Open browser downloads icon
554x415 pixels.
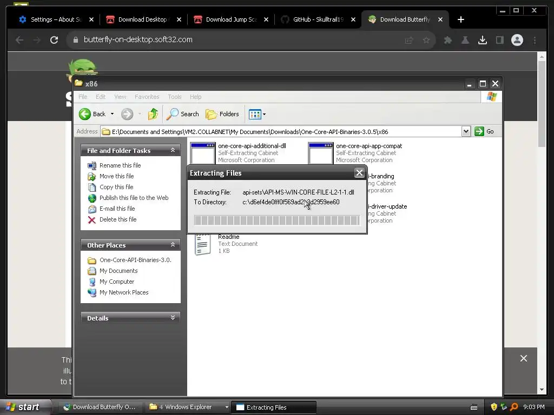click(x=482, y=40)
